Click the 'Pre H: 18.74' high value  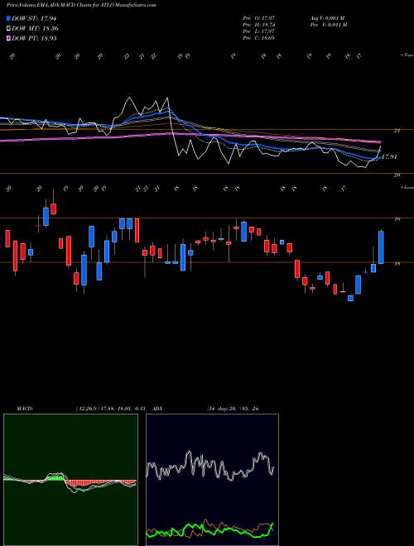coord(259,25)
